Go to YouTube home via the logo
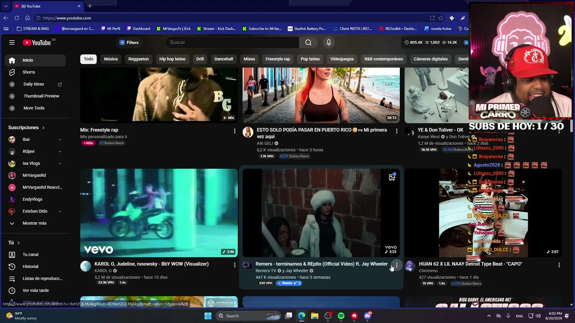This screenshot has height=323, width=575. coord(37,43)
